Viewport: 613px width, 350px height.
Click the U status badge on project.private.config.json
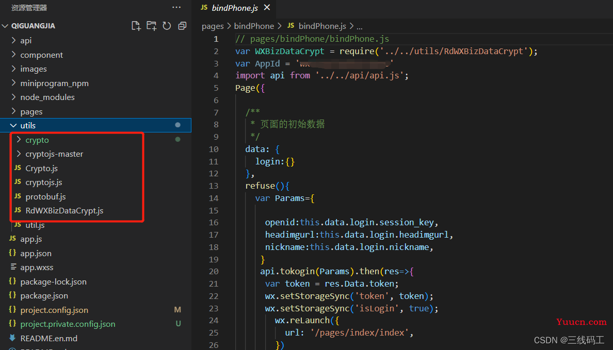tap(178, 324)
